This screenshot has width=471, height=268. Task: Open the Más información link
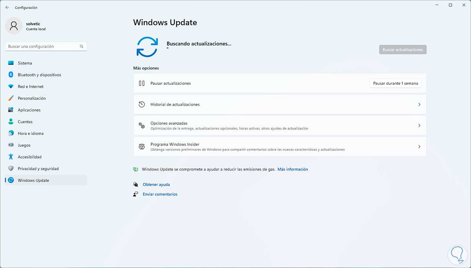293,170
